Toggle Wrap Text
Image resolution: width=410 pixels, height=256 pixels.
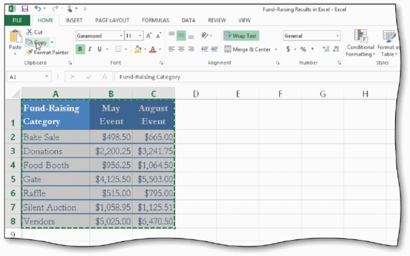click(x=241, y=36)
